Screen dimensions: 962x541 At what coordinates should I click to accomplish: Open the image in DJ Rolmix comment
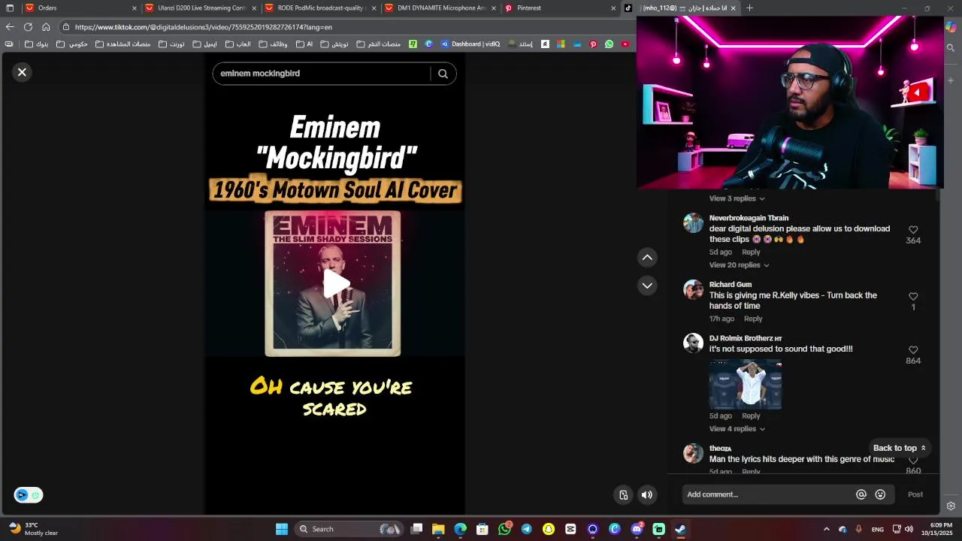(745, 384)
